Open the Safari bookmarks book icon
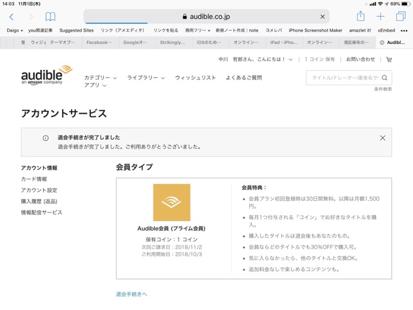413x310 pixels. (x=50, y=17)
